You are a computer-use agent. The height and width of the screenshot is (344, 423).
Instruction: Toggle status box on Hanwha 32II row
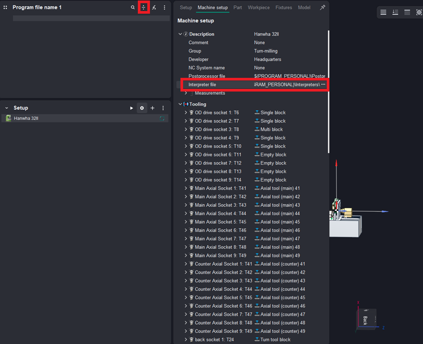point(163,118)
